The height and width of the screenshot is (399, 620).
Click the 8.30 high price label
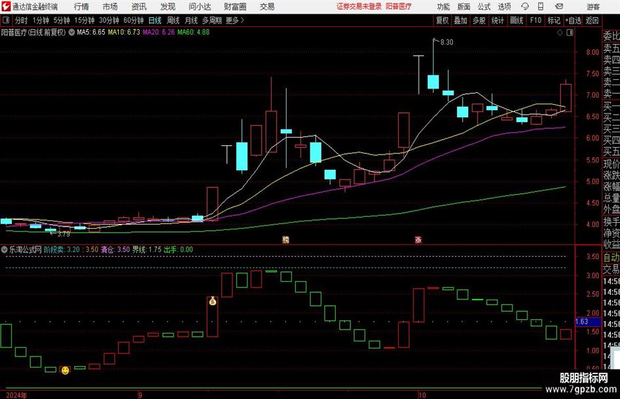coord(446,43)
